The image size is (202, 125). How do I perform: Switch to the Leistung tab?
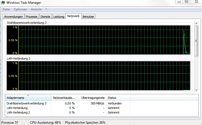[x=59, y=17]
